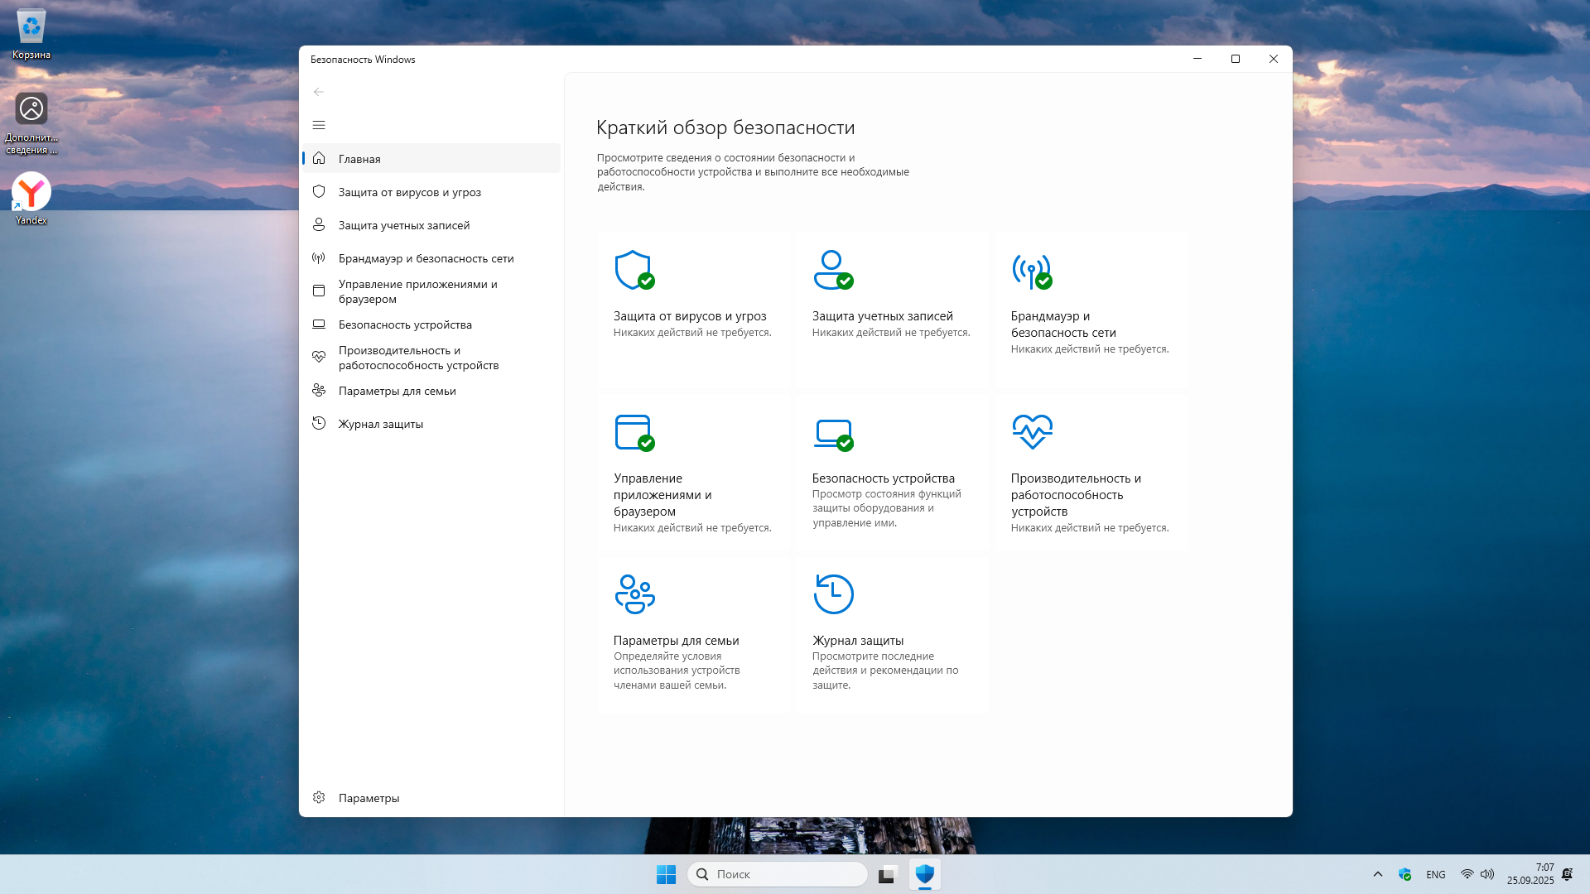Viewport: 1590px width, 894px height.
Task: Toggle the hamburger navigation menu
Action: 319,125
